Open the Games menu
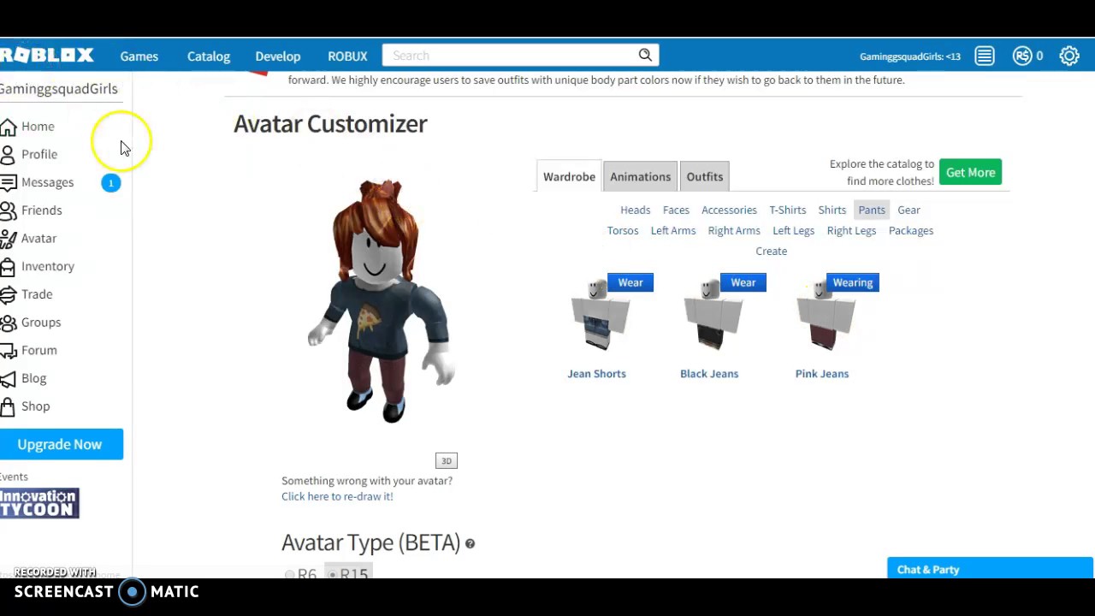Image resolution: width=1095 pixels, height=616 pixels. (x=139, y=56)
